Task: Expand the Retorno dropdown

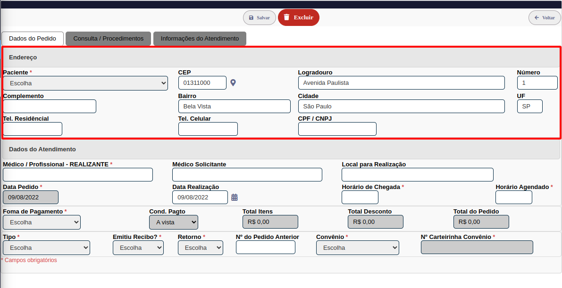Action: [x=200, y=247]
